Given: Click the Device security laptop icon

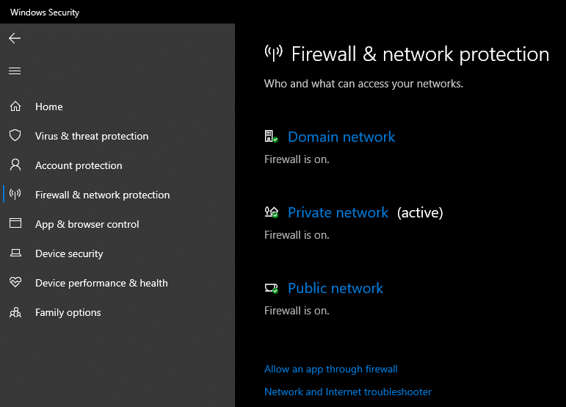Looking at the screenshot, I should 15,253.
